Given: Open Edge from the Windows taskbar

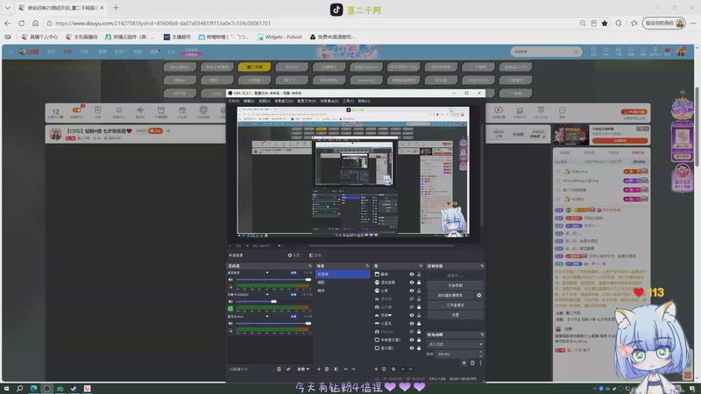Looking at the screenshot, I should click(33, 389).
